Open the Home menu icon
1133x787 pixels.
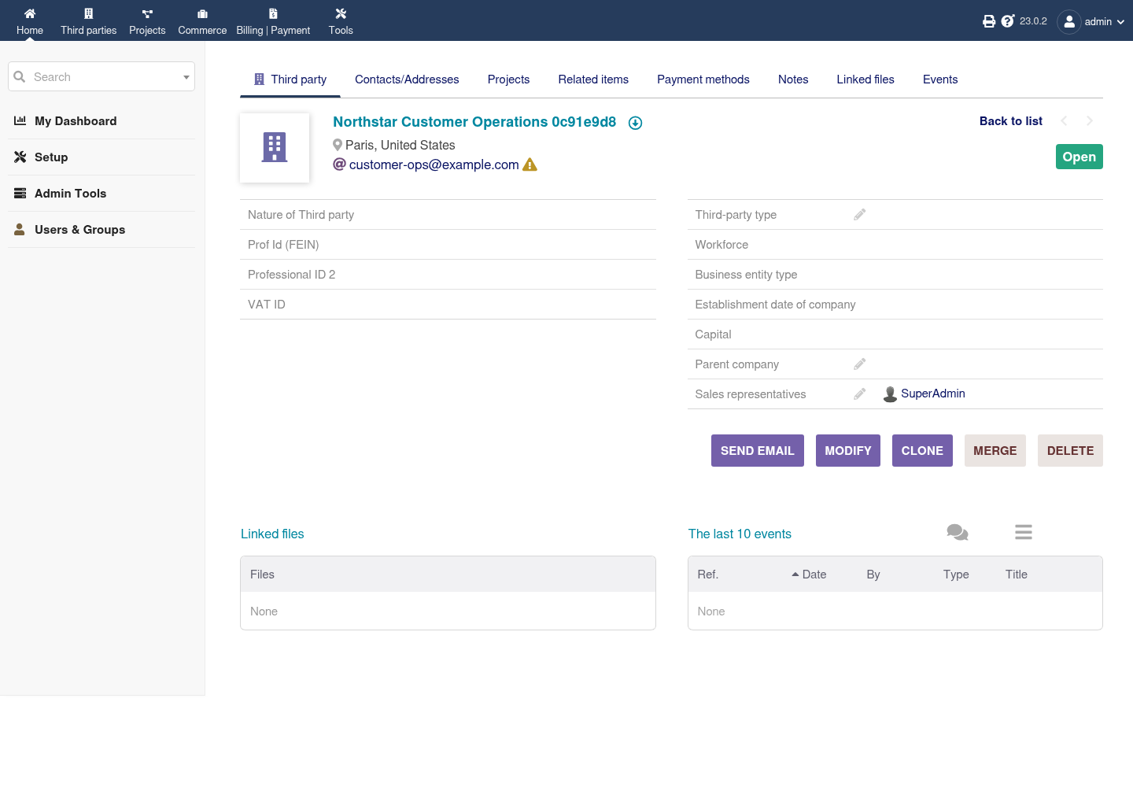tap(30, 13)
